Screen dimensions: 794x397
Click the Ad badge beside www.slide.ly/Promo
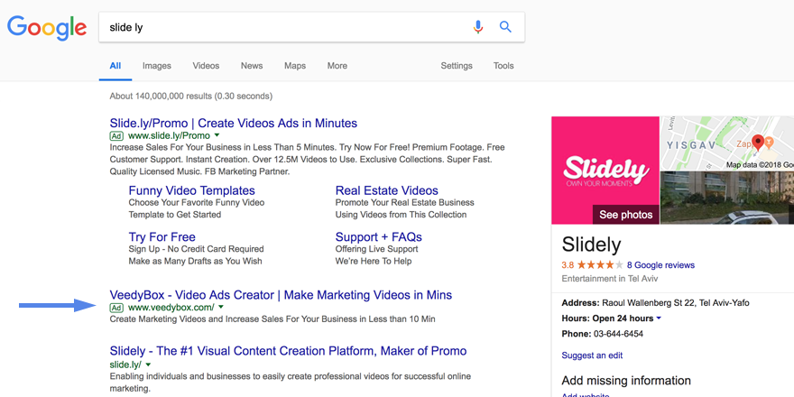(116, 135)
